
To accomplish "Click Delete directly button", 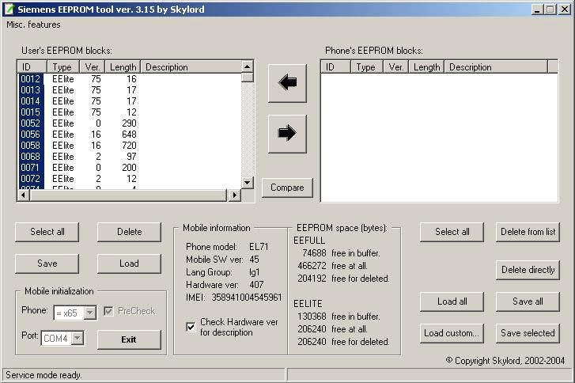I will (528, 270).
